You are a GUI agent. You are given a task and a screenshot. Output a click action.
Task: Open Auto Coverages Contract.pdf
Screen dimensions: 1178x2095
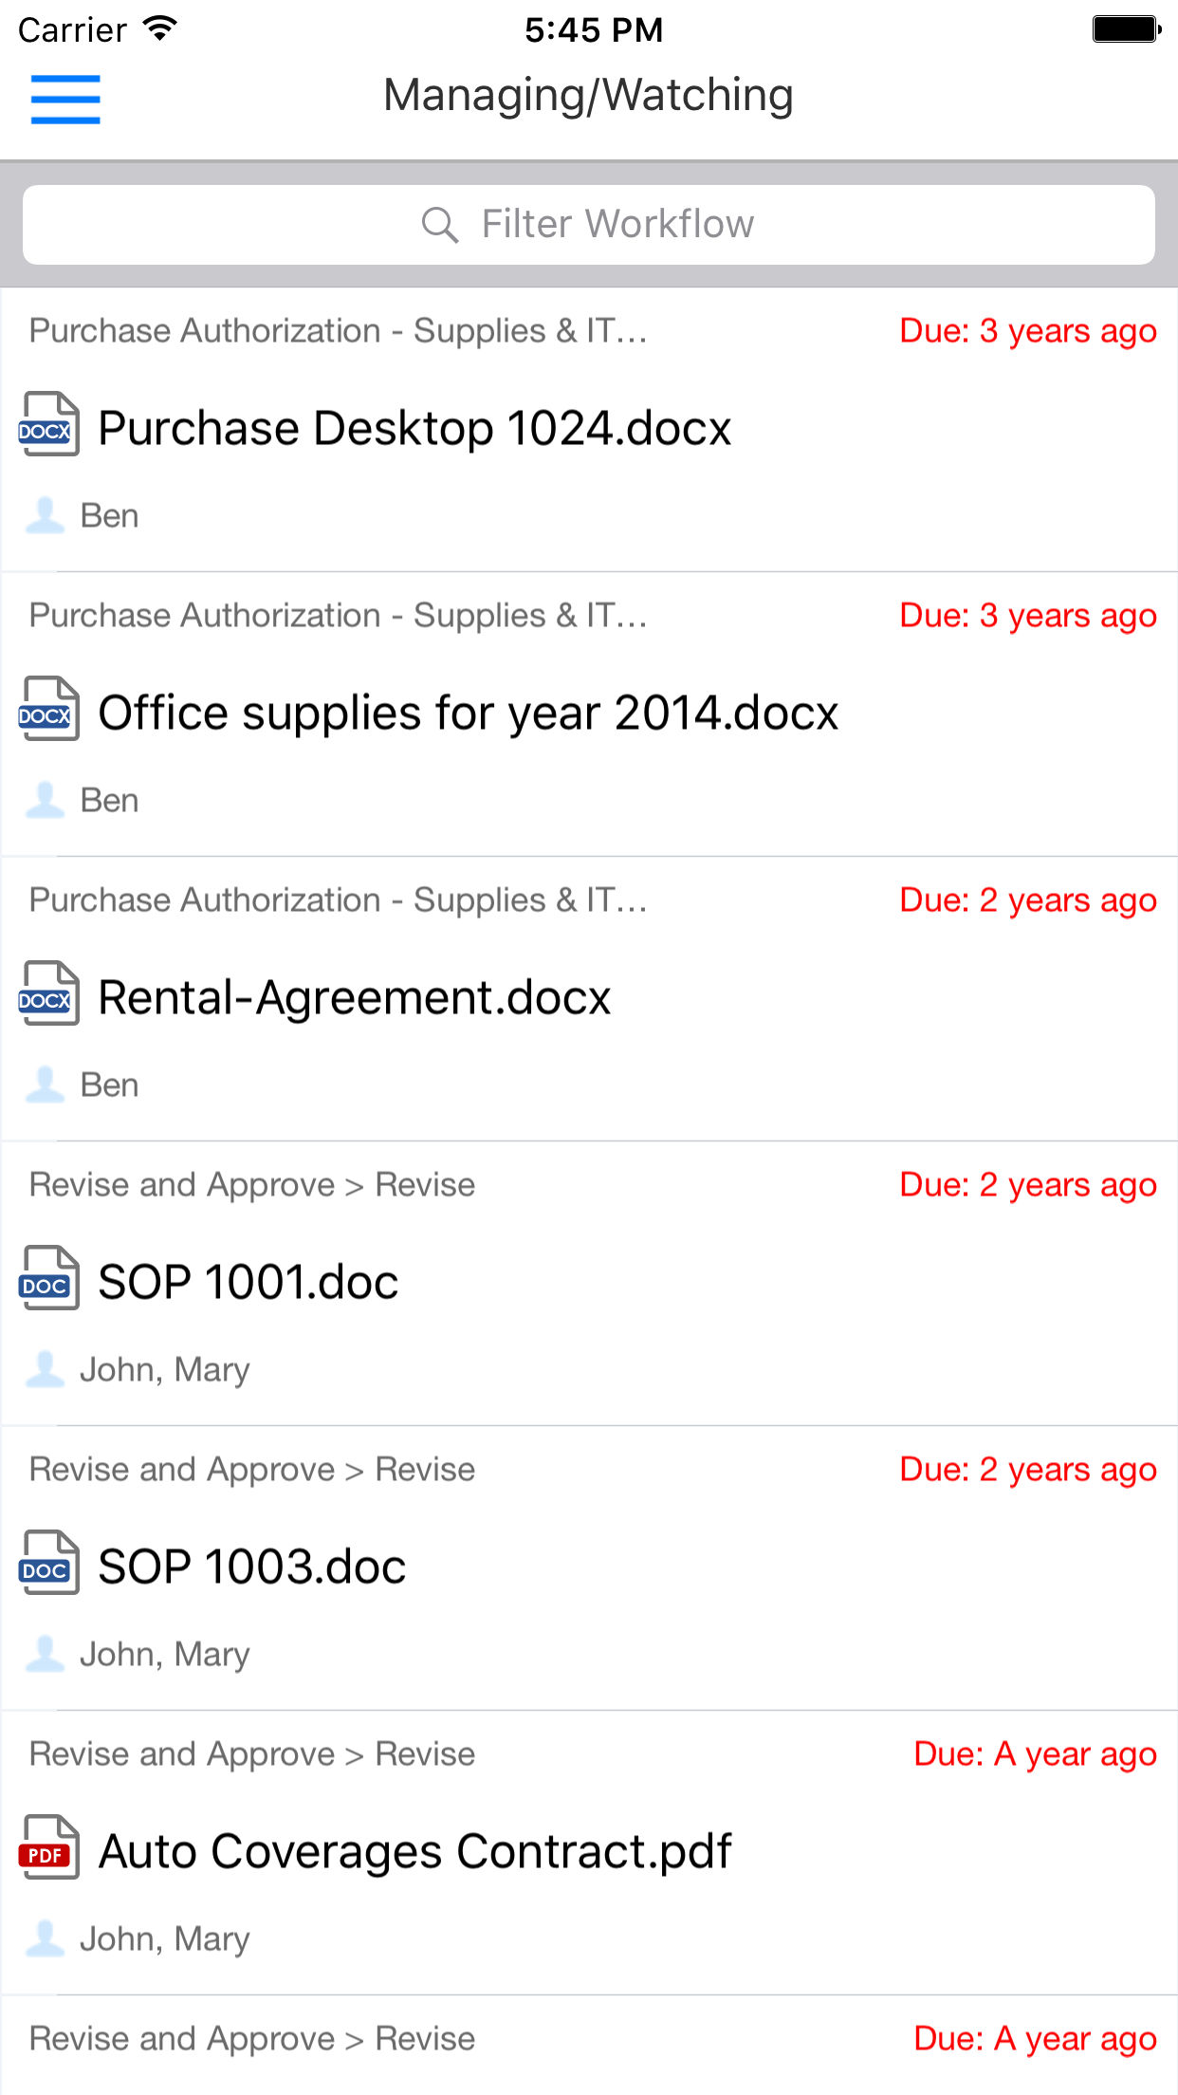(x=414, y=1851)
